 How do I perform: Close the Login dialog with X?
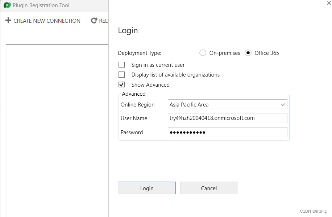(x=329, y=3)
